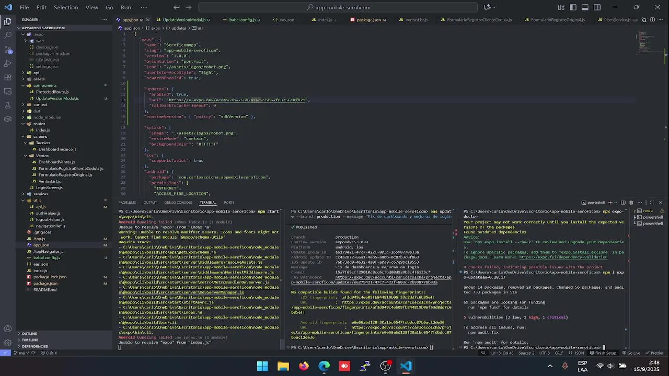Switch to Problems panel tab

click(127, 203)
